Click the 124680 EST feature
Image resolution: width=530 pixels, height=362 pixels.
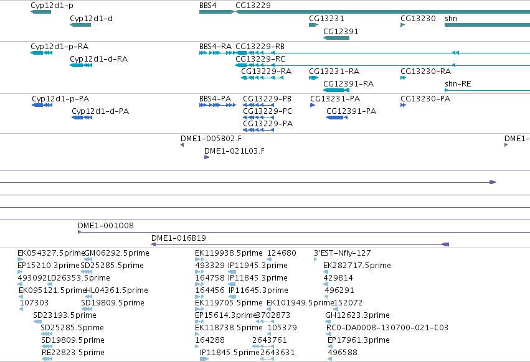(x=269, y=259)
